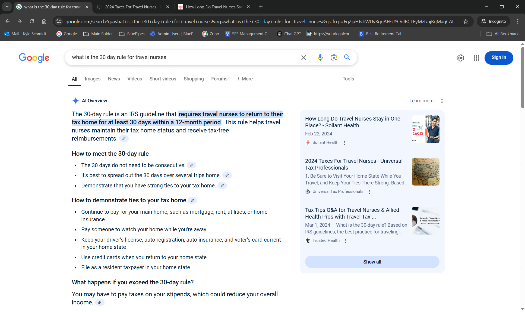The height and width of the screenshot is (312, 525).
Task: Click the voice search microphone icon
Action: click(x=320, y=57)
